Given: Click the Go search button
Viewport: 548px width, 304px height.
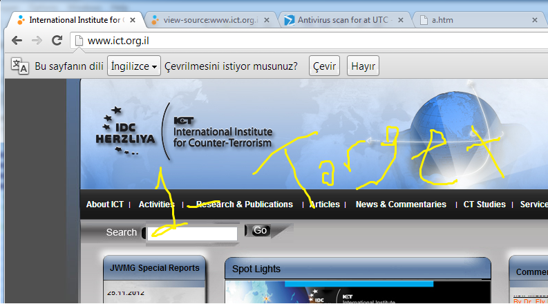Looking at the screenshot, I should coord(261,231).
